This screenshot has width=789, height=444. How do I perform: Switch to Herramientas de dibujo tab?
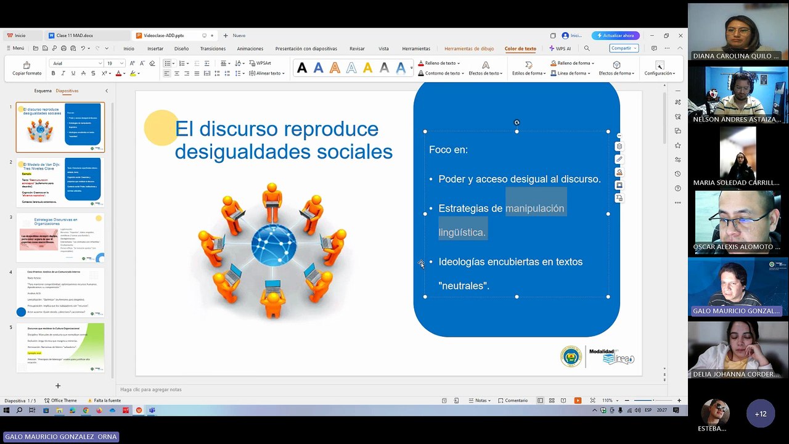pos(469,49)
